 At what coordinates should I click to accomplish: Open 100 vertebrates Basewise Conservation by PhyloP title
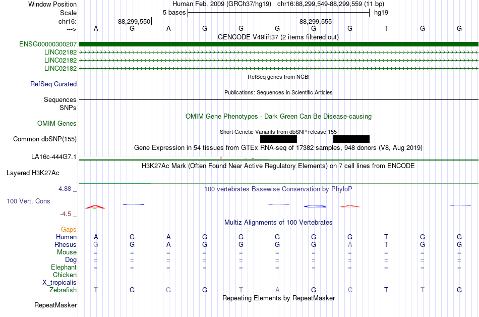(x=278, y=189)
